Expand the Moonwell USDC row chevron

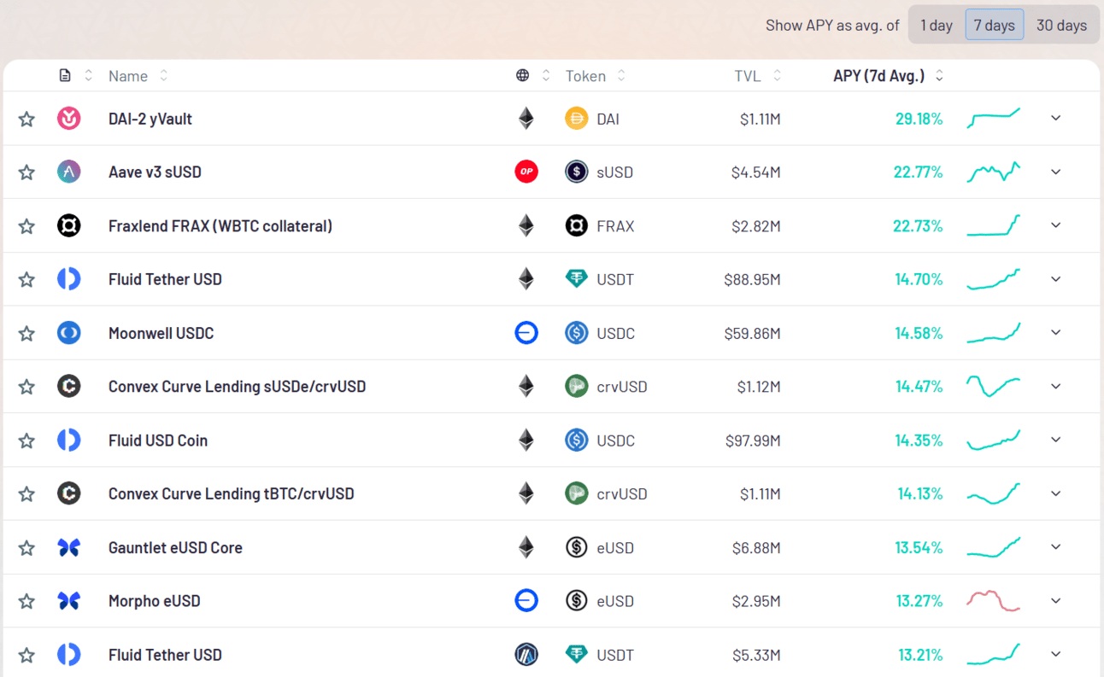(x=1056, y=332)
